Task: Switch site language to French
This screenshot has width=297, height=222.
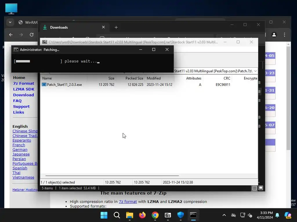Action: [19, 145]
